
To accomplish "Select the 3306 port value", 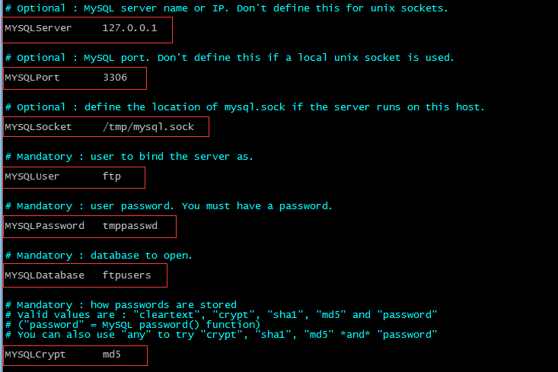I will point(115,78).
